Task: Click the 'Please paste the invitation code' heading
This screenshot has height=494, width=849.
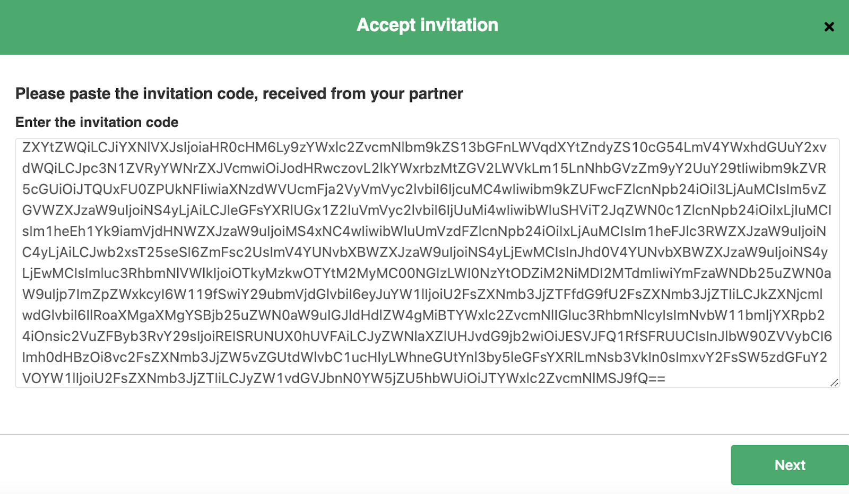Action: pyautogui.click(x=239, y=94)
